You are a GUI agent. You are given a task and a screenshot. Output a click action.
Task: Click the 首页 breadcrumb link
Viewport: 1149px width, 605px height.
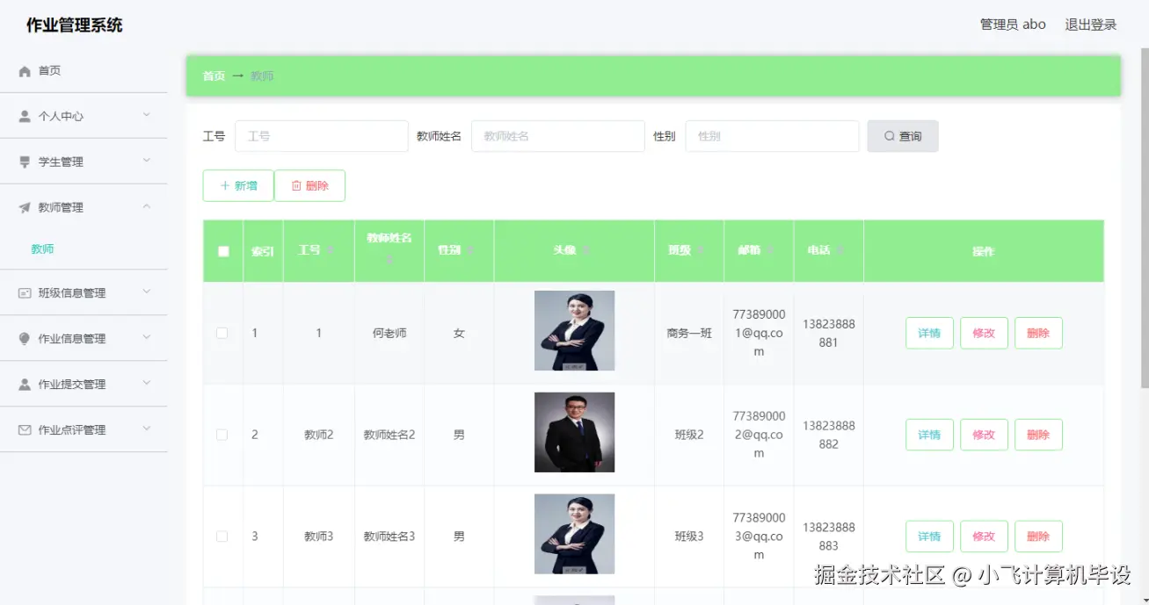[214, 76]
